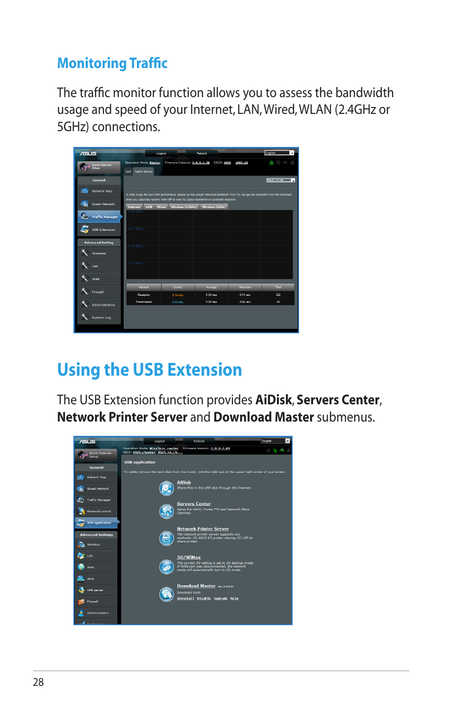The image size is (470, 709).
Task: Open WAN menu in Traffic Monitor screenshot
Action: point(99,279)
